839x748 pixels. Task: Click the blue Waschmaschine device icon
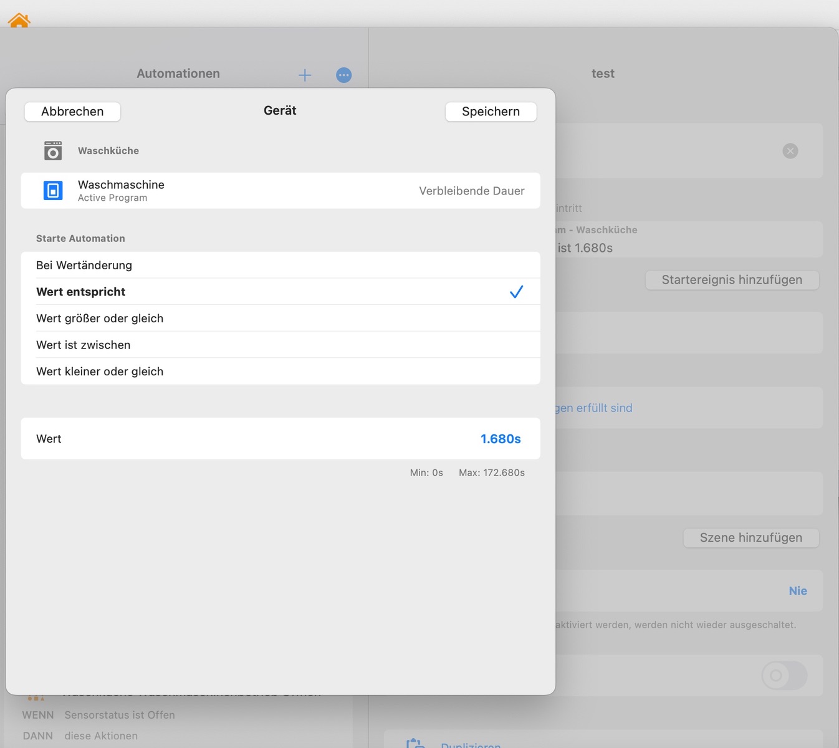(x=53, y=191)
